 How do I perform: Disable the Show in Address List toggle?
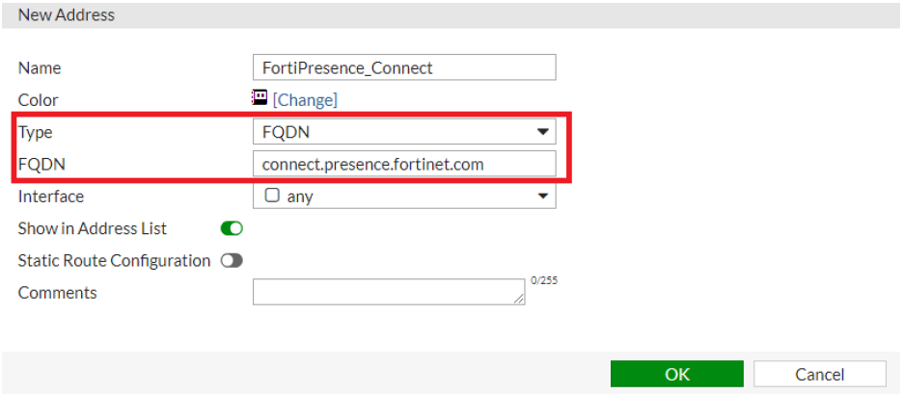point(232,228)
